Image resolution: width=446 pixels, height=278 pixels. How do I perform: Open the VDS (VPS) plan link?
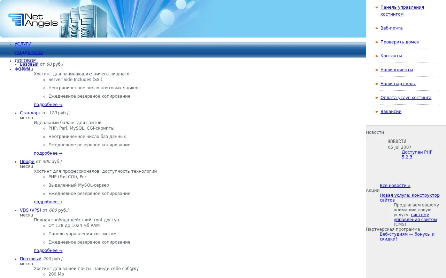pos(30,210)
